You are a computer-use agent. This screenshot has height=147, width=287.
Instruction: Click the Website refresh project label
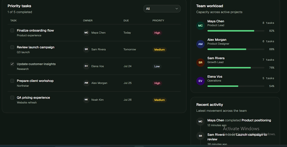(27, 103)
